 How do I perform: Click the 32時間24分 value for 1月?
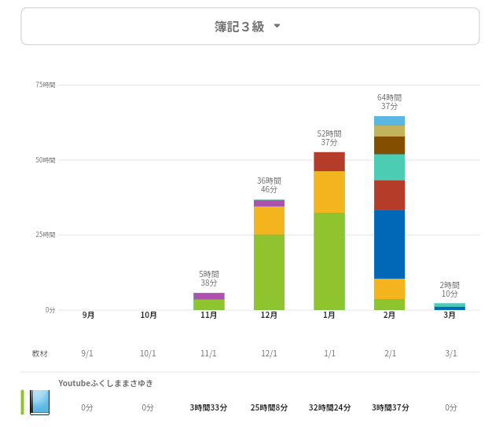click(x=329, y=407)
